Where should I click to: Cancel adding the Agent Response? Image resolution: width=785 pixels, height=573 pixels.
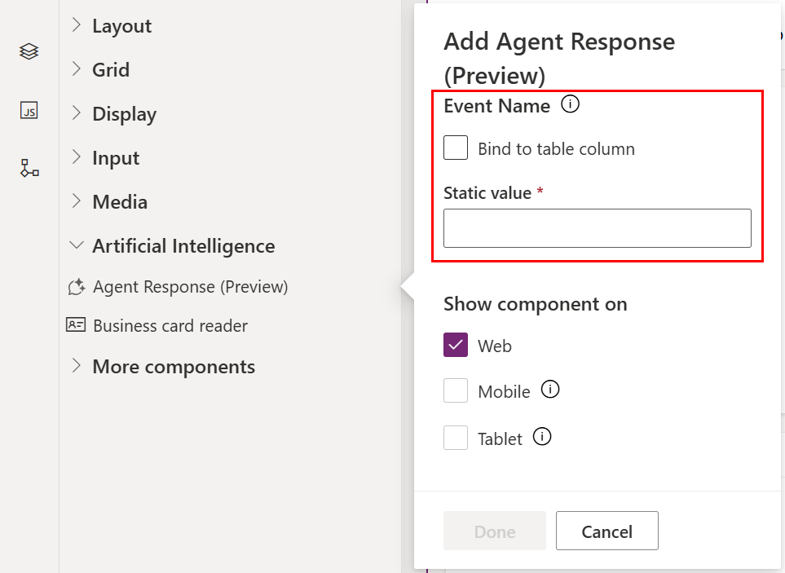pyautogui.click(x=606, y=531)
